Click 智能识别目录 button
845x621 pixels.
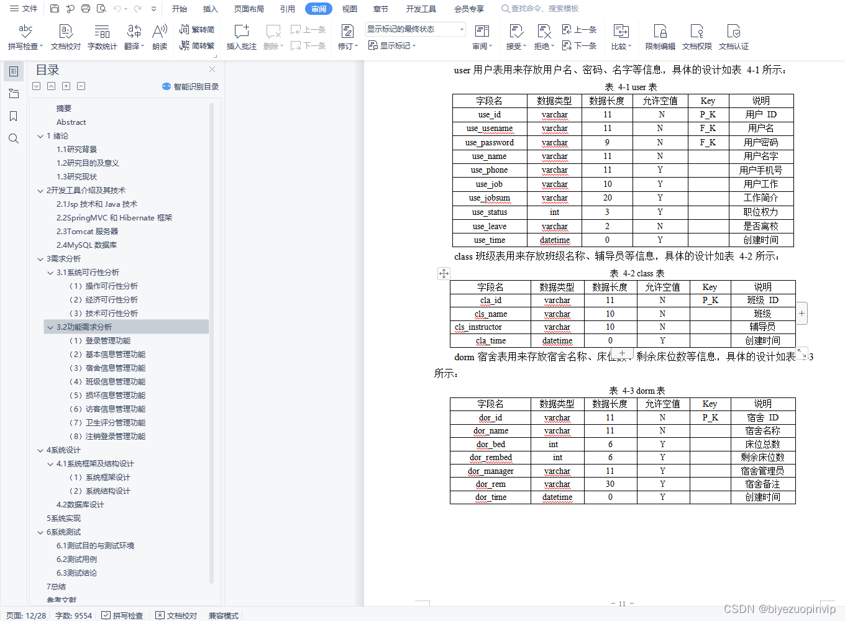click(x=190, y=86)
